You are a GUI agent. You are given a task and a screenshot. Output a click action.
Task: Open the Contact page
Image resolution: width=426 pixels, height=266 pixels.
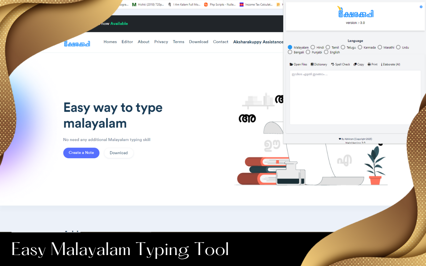pyautogui.click(x=221, y=42)
